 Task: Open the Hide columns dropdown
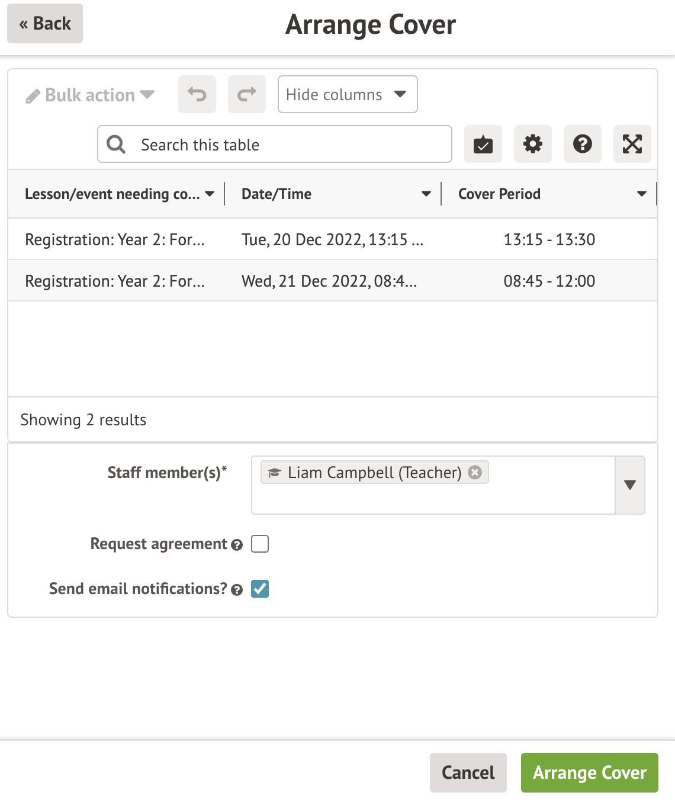(348, 94)
